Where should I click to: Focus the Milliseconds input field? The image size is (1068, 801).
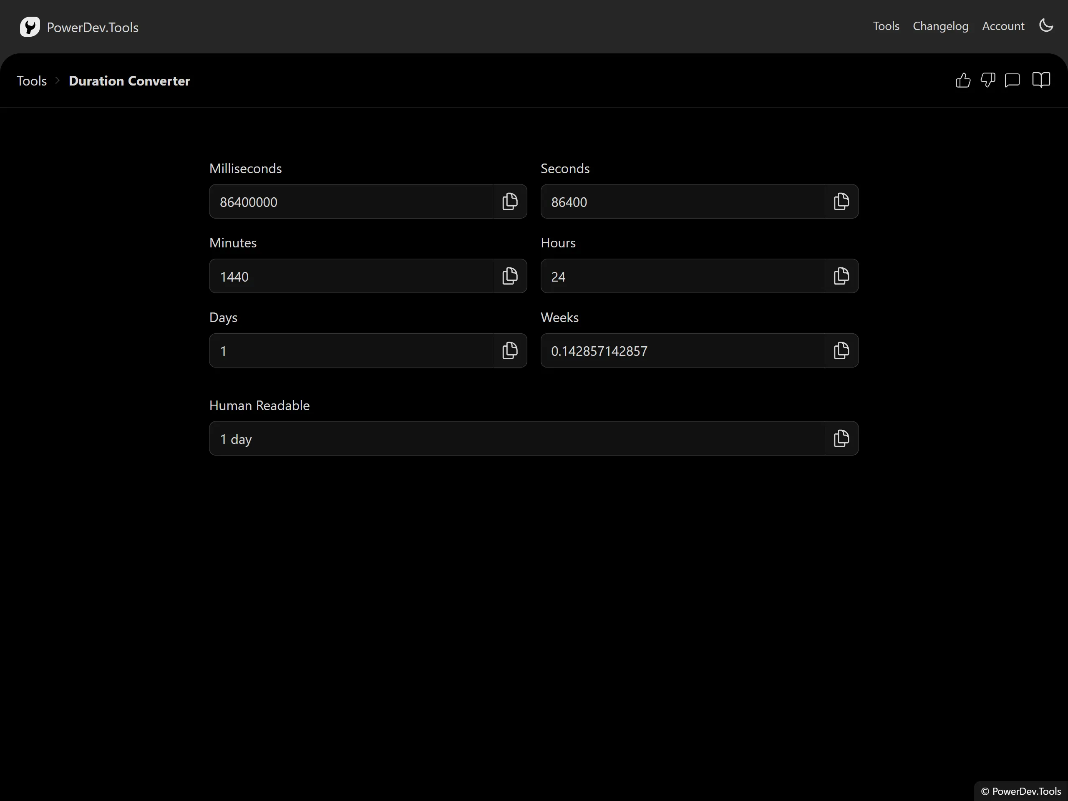(352, 202)
